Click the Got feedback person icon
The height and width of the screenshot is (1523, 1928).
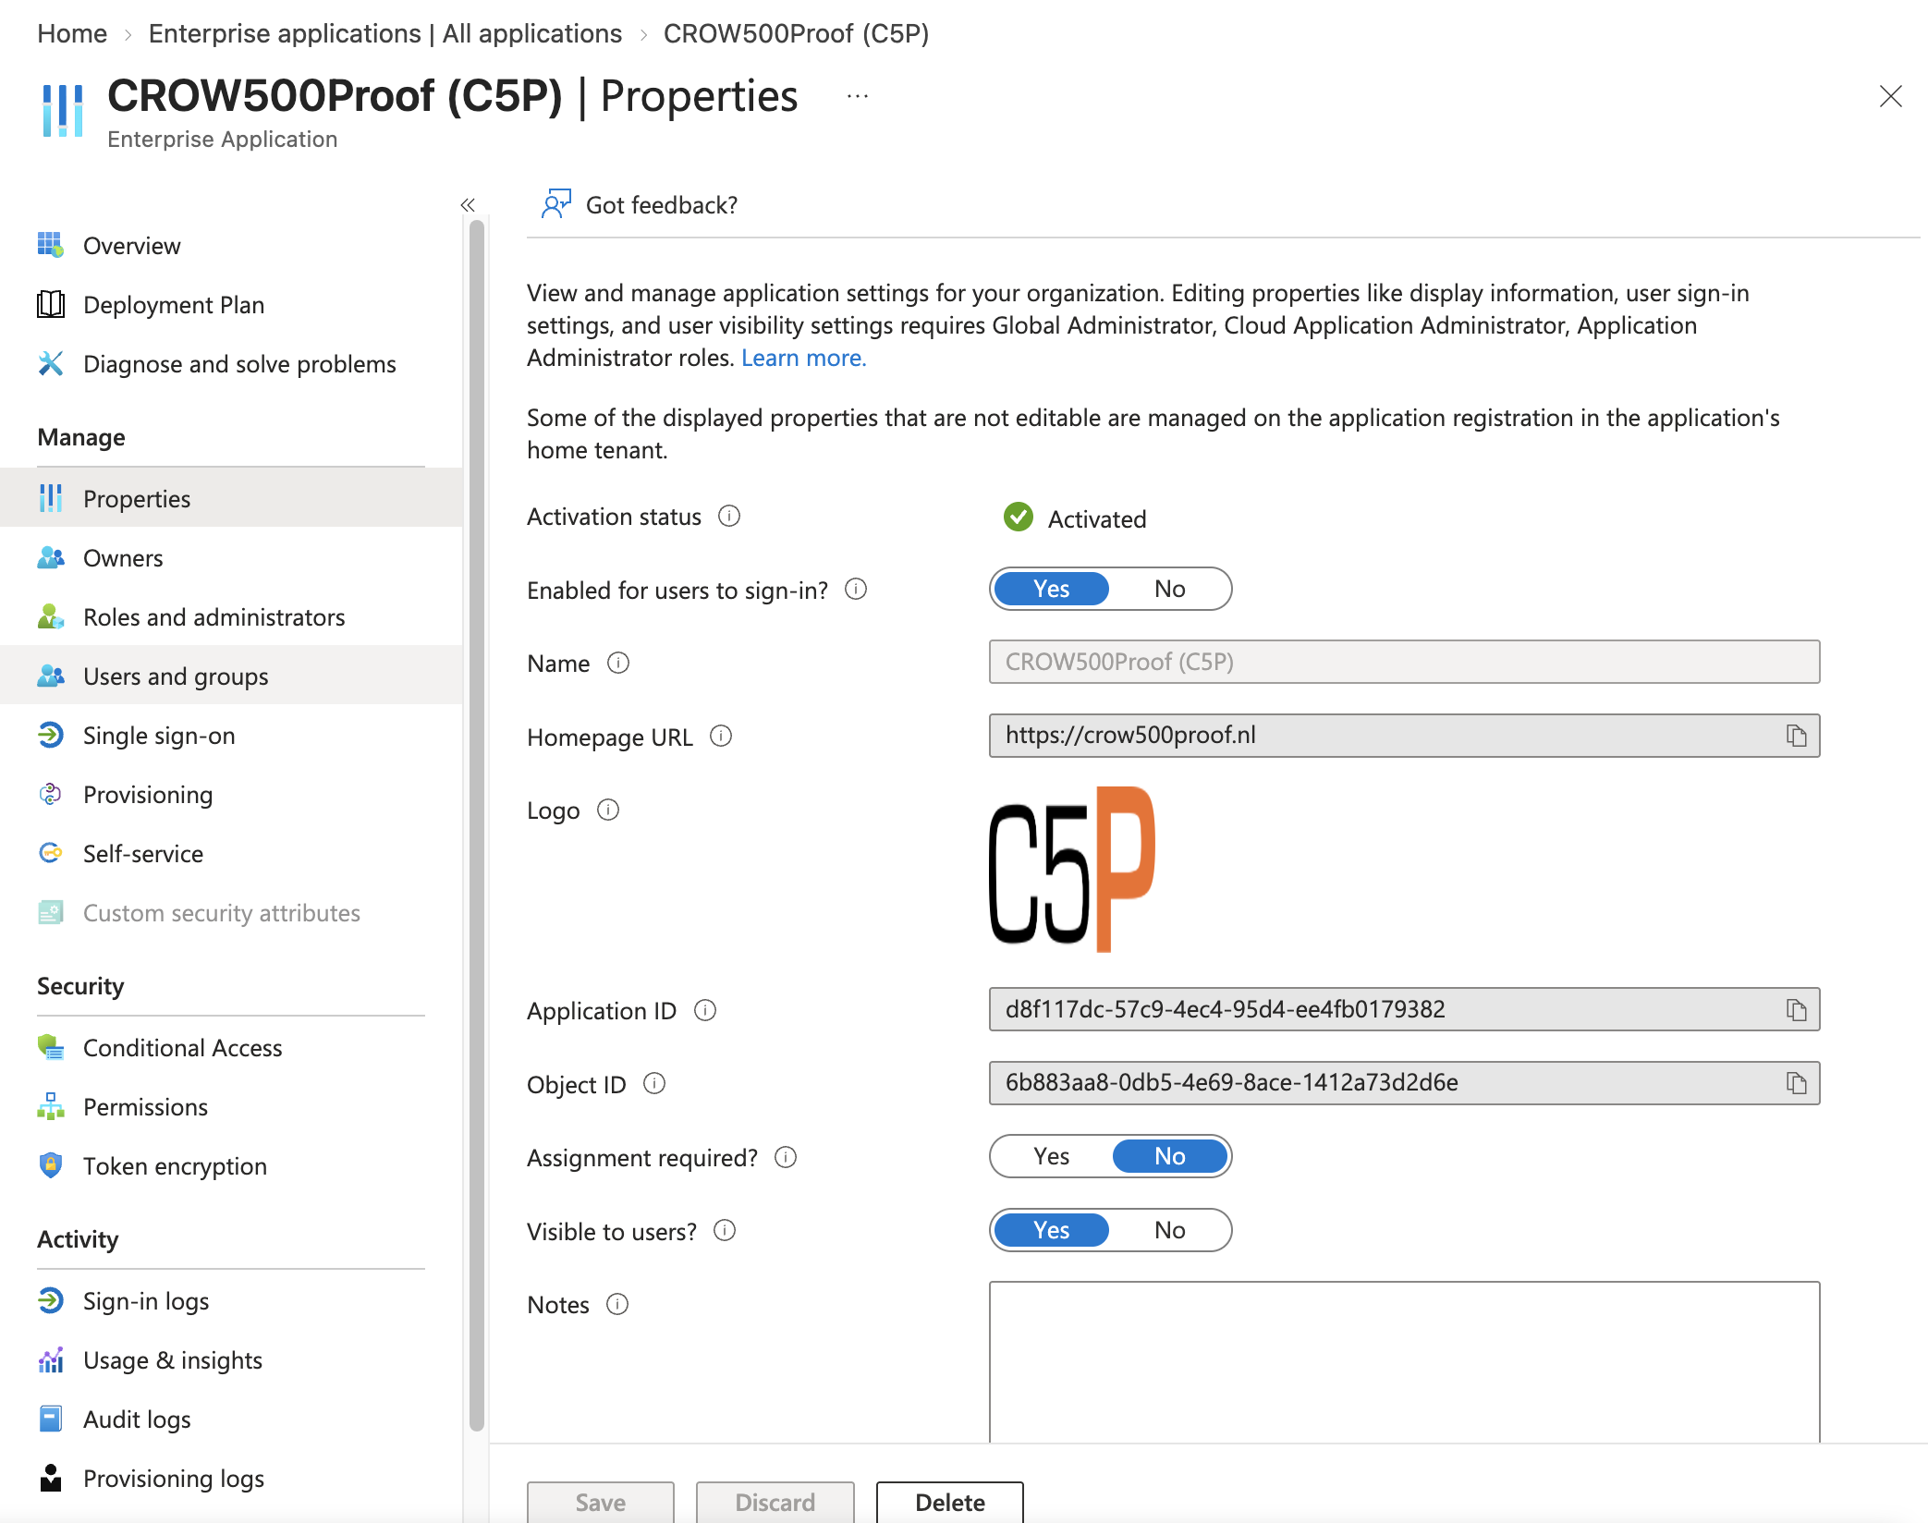[x=556, y=204]
